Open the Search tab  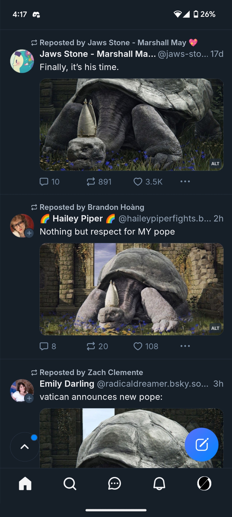point(70,483)
